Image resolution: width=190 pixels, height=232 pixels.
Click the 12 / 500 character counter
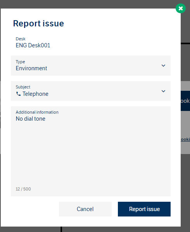(x=23, y=189)
